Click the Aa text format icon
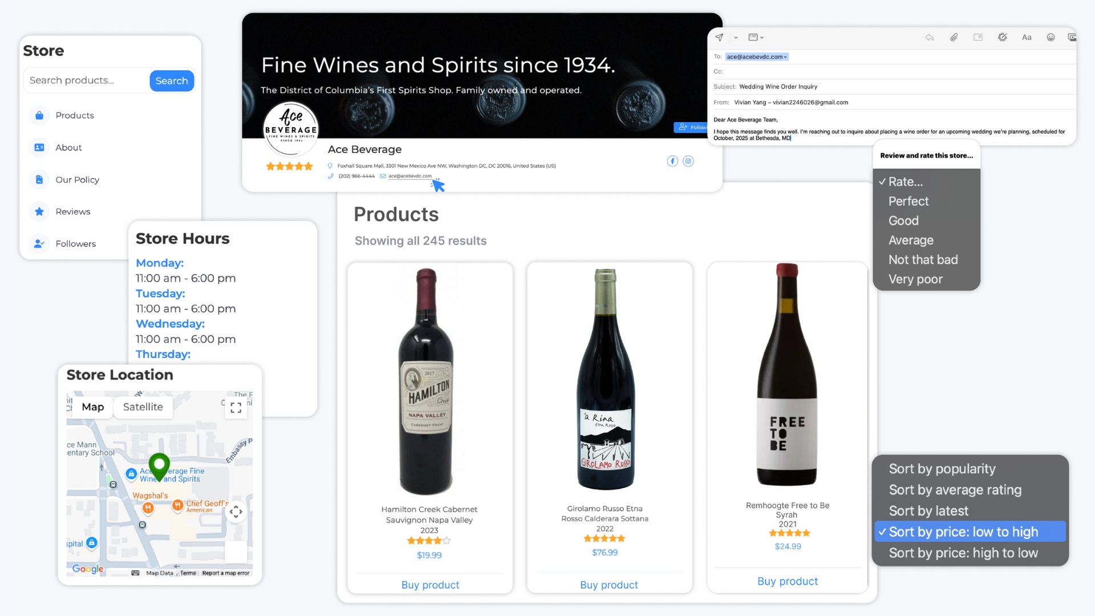 (x=1027, y=38)
